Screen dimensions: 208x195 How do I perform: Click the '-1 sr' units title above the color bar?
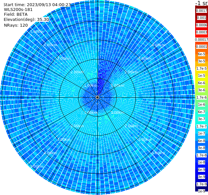coord(202,3)
